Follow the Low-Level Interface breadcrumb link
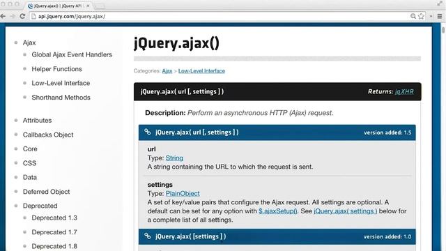The image size is (446, 251). pyautogui.click(x=201, y=71)
